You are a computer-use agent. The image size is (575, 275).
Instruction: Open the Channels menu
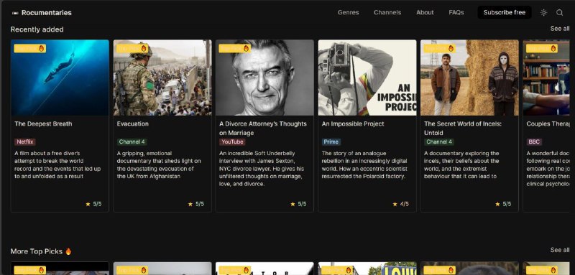(387, 12)
